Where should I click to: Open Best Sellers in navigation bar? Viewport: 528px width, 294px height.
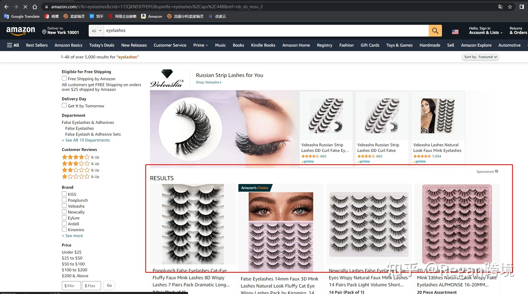tap(37, 45)
